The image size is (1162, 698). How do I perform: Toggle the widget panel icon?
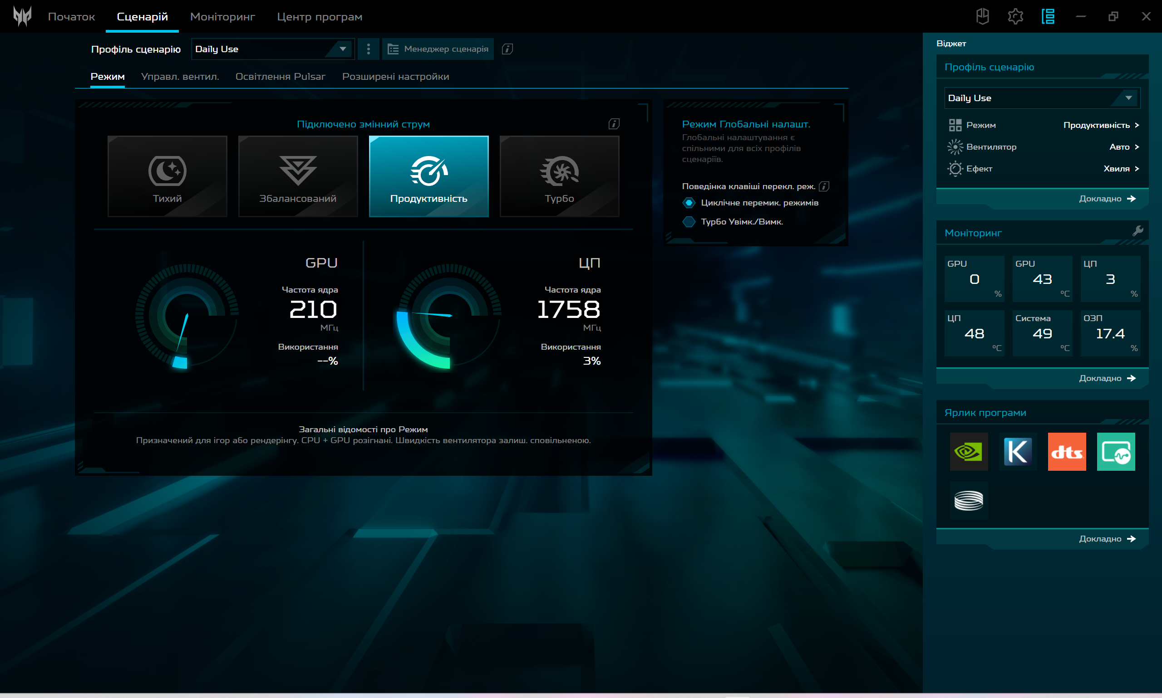(x=1048, y=16)
